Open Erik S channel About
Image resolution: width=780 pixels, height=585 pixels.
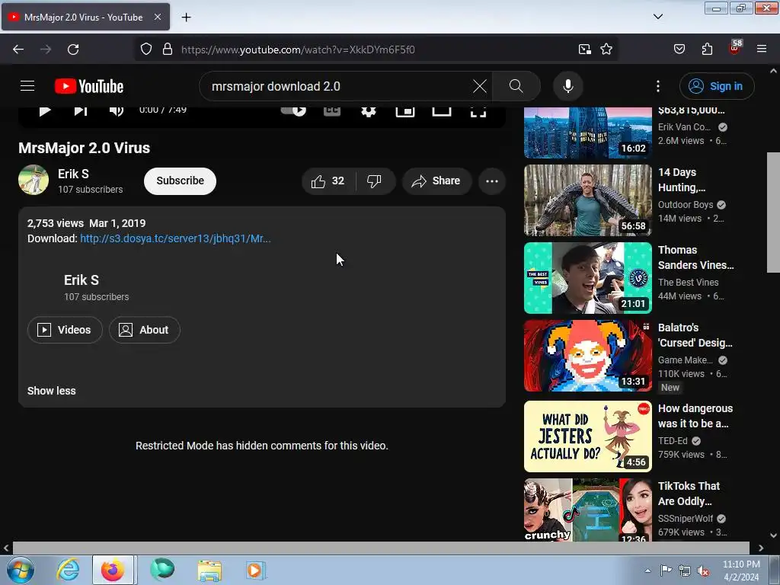pyautogui.click(x=144, y=330)
